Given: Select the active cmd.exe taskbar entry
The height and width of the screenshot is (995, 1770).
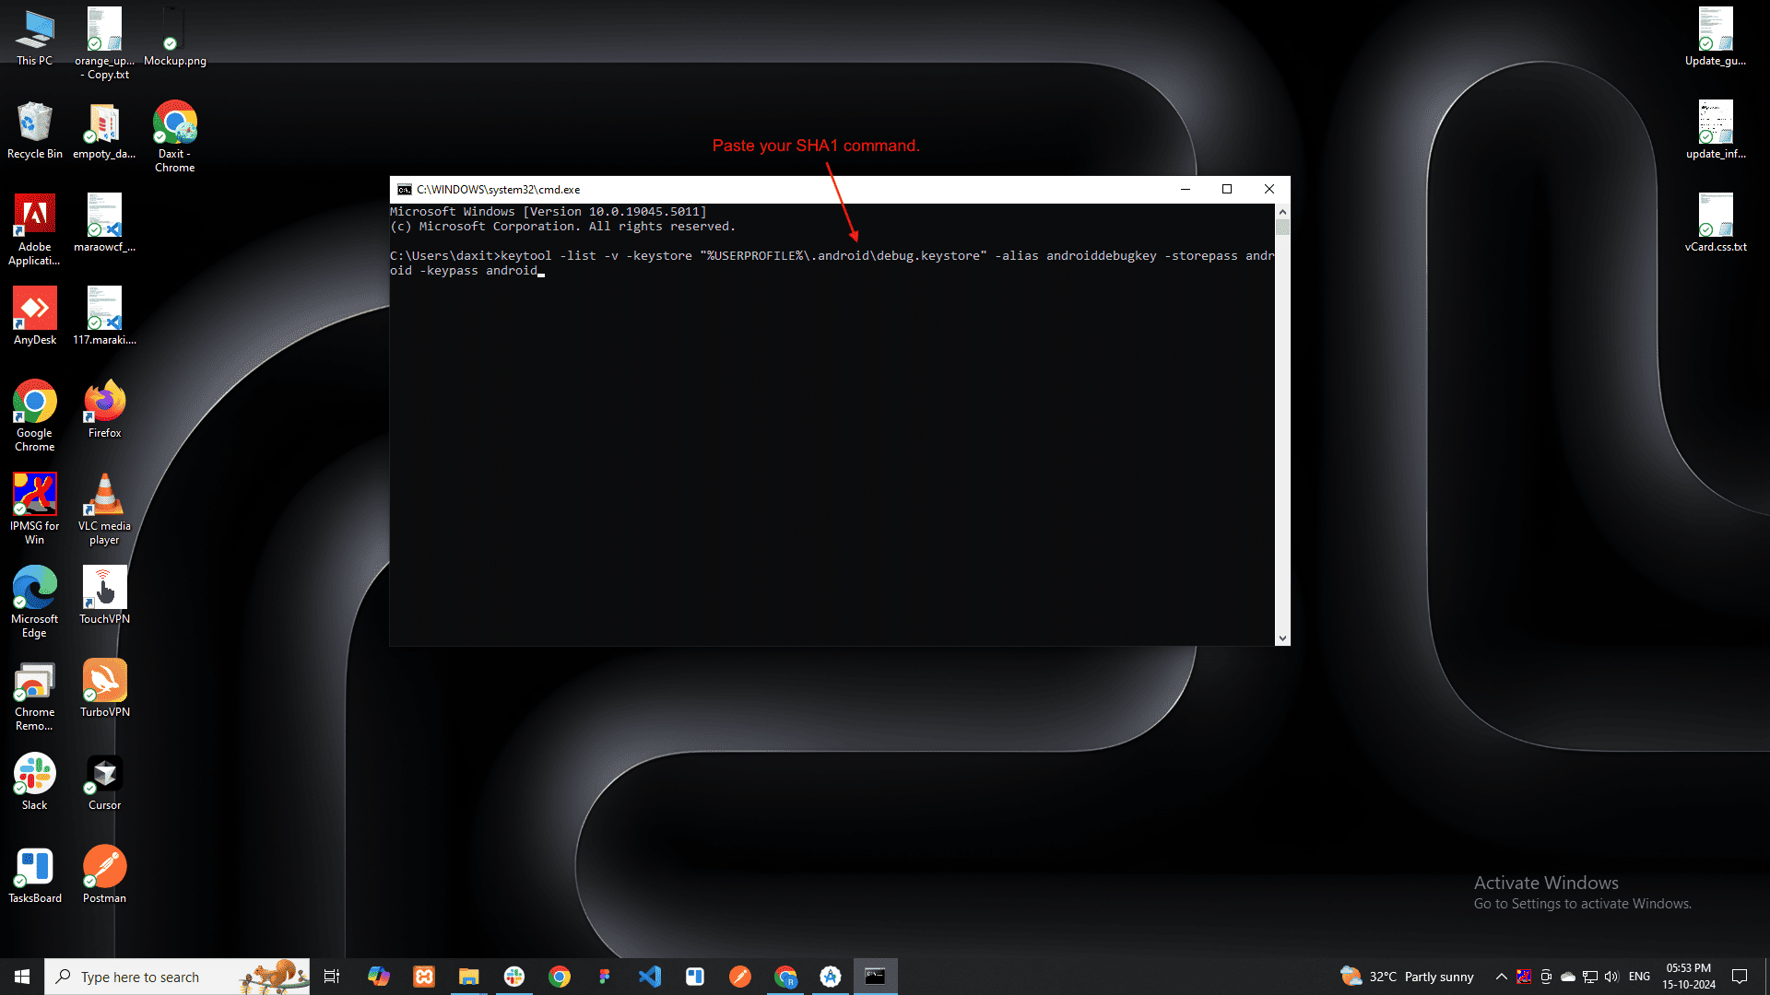Looking at the screenshot, I should [x=875, y=976].
